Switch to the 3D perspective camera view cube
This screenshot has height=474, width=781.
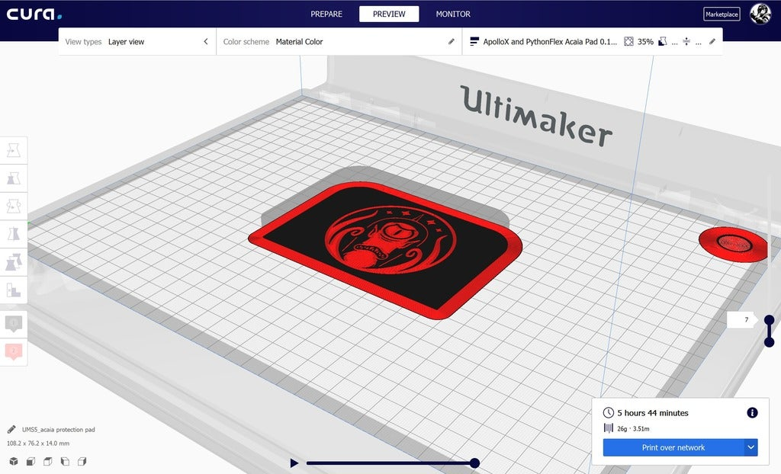pyautogui.click(x=14, y=462)
